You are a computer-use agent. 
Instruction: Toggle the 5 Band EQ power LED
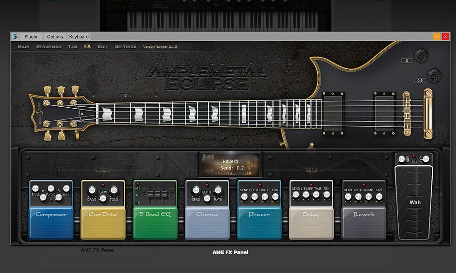click(138, 184)
